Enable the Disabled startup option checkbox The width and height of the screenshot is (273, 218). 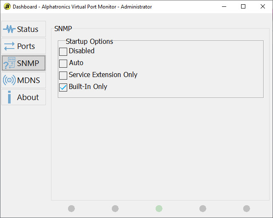pos(63,52)
